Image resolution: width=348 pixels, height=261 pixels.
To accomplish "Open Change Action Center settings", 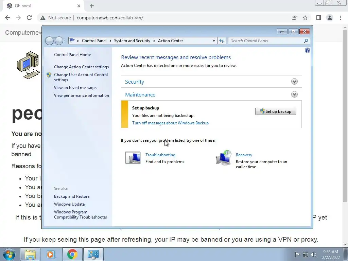I will [82, 67].
